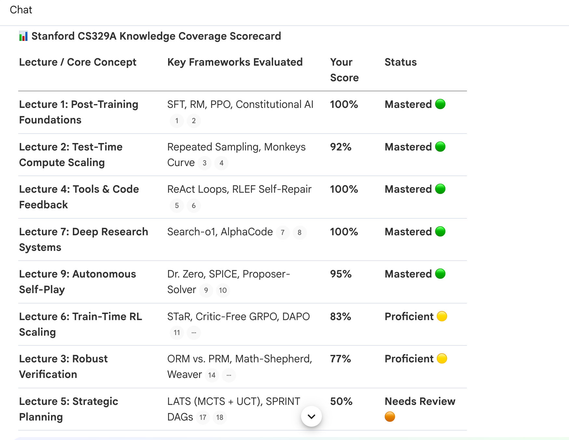This screenshot has width=569, height=440.
Task: Click the scroll-down chevron button
Action: [311, 416]
